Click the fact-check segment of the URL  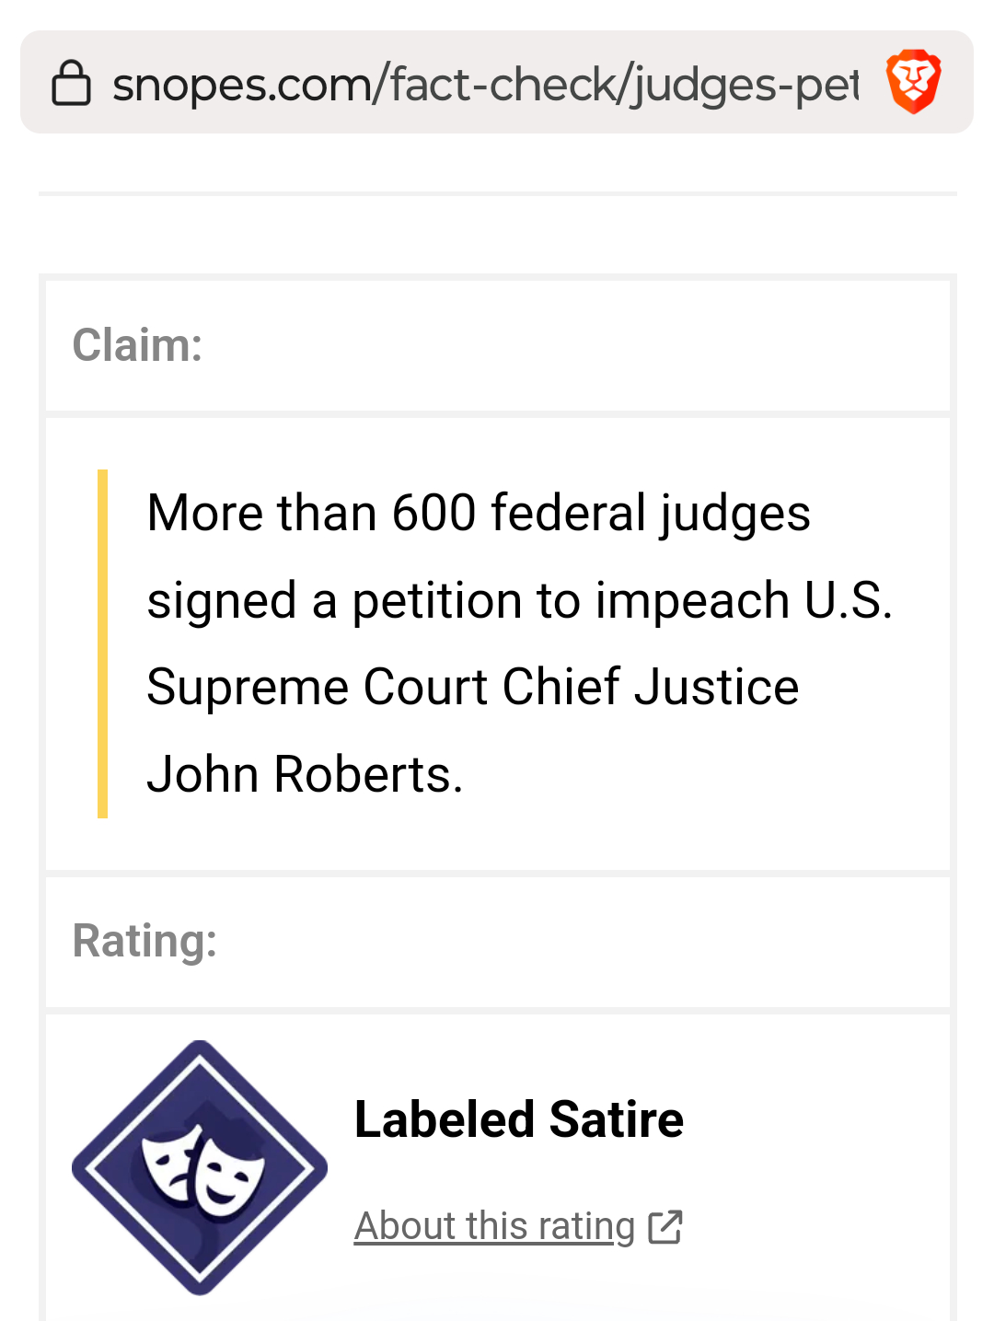click(x=501, y=85)
